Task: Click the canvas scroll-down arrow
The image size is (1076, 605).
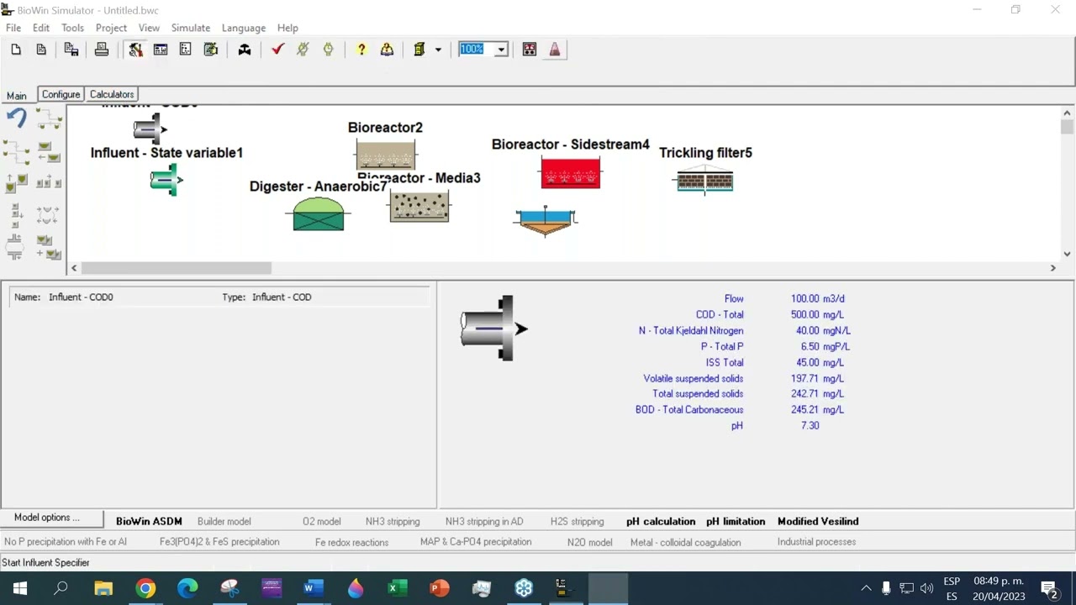Action: 1067,254
